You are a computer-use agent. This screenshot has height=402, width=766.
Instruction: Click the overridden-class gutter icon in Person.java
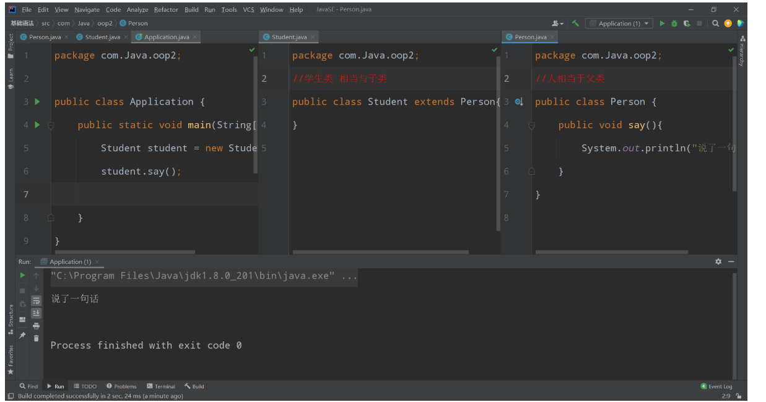[519, 102]
